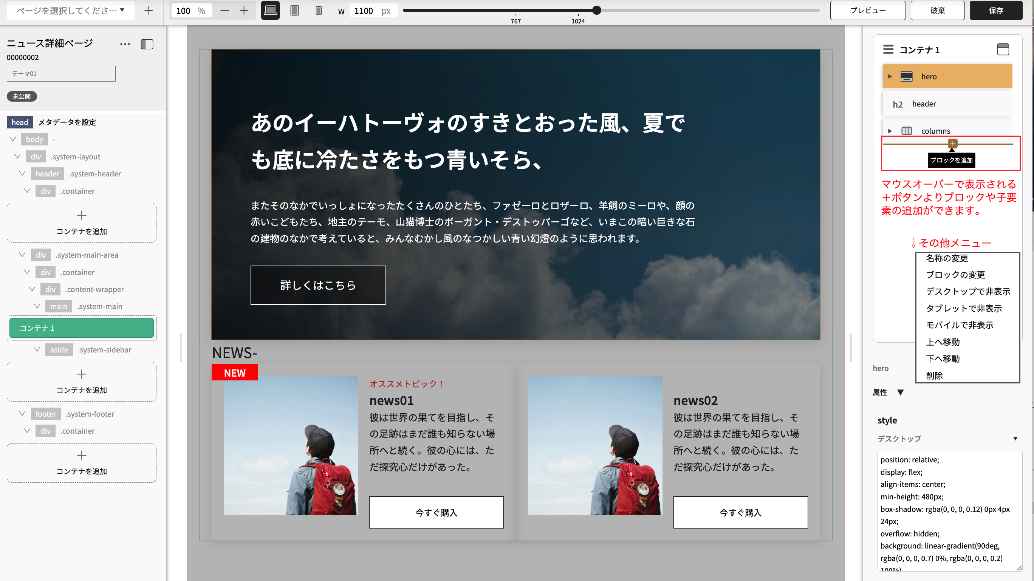Click style CSS textarea
Screen dimensions: 1034x581
coord(949,510)
